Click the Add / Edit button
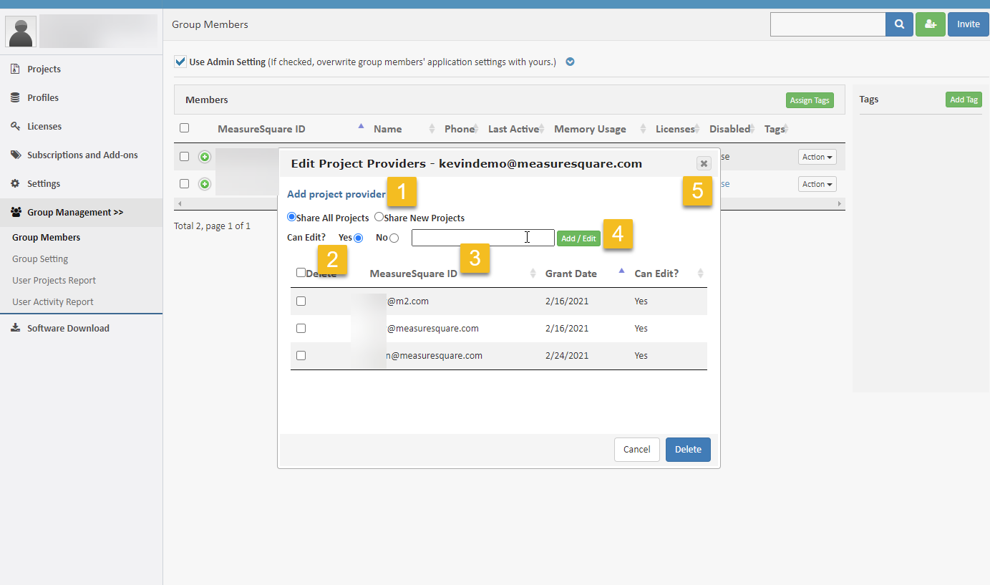The image size is (990, 585). pos(578,238)
